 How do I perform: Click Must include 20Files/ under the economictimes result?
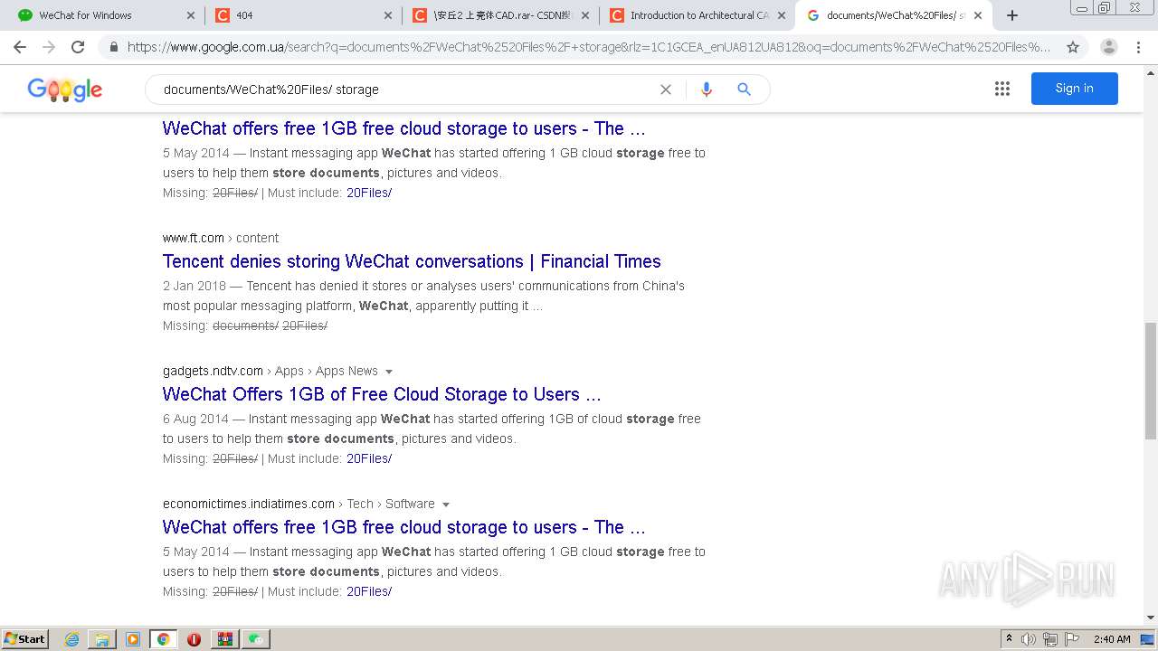369,591
